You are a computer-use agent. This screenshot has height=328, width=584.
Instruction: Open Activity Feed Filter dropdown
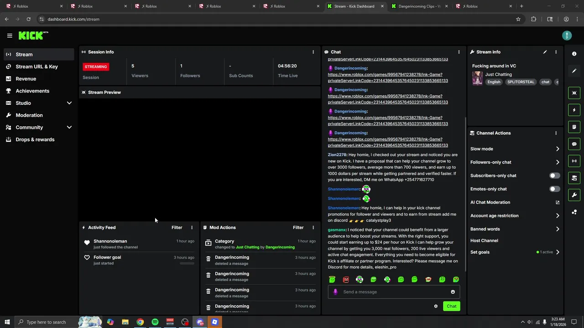click(x=177, y=227)
